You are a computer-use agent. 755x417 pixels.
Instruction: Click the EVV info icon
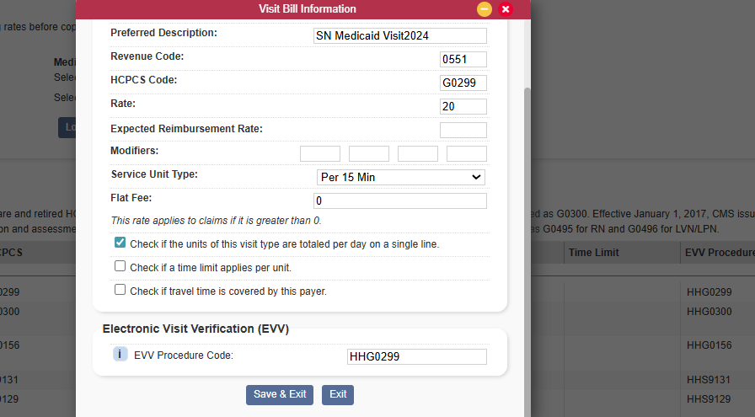[x=120, y=355]
